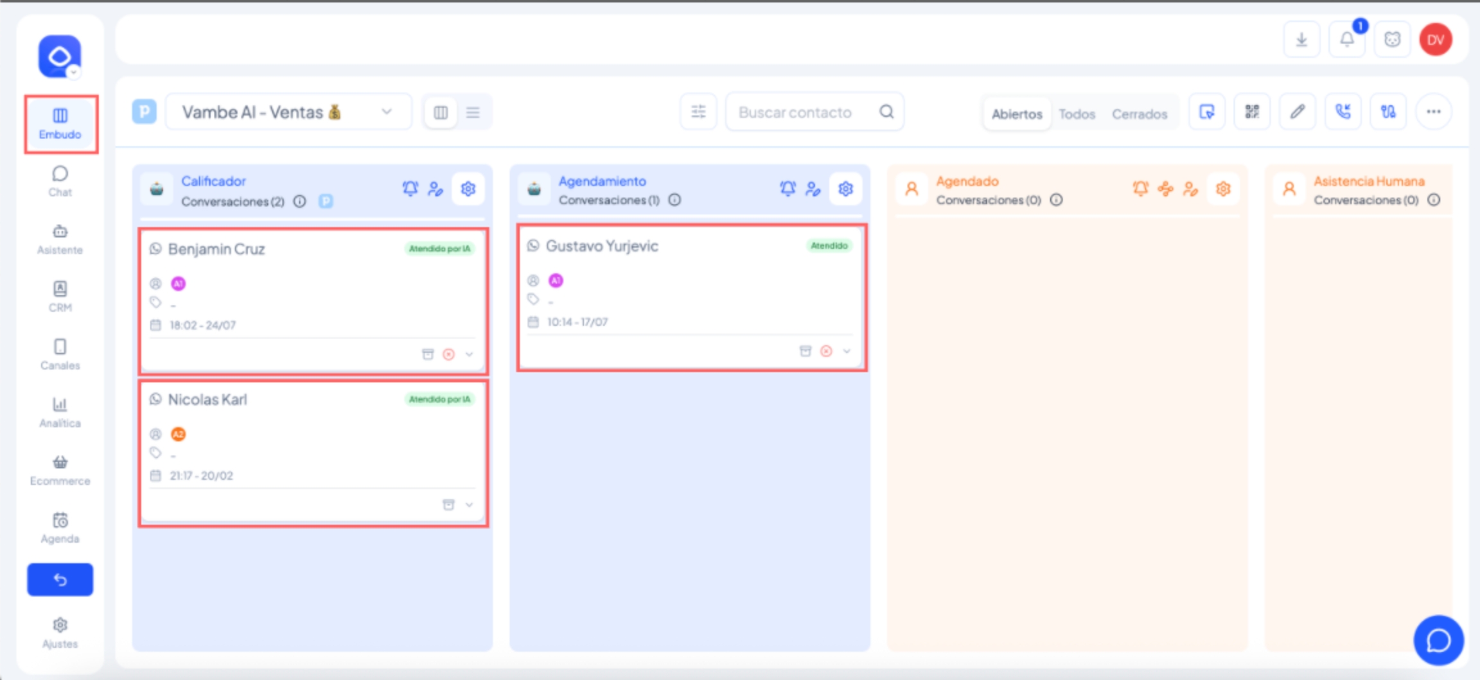1480x680 pixels.
Task: Open the QR code icon
Action: (1252, 112)
